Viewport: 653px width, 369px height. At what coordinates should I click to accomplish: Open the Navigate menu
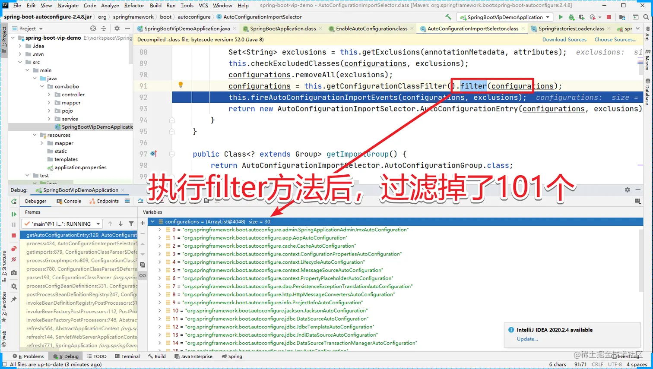tap(68, 6)
